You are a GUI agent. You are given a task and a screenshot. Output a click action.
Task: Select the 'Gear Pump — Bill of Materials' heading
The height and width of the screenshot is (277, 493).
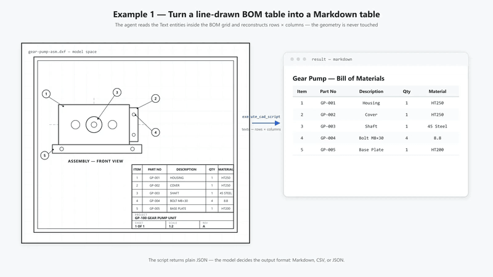[338, 79]
